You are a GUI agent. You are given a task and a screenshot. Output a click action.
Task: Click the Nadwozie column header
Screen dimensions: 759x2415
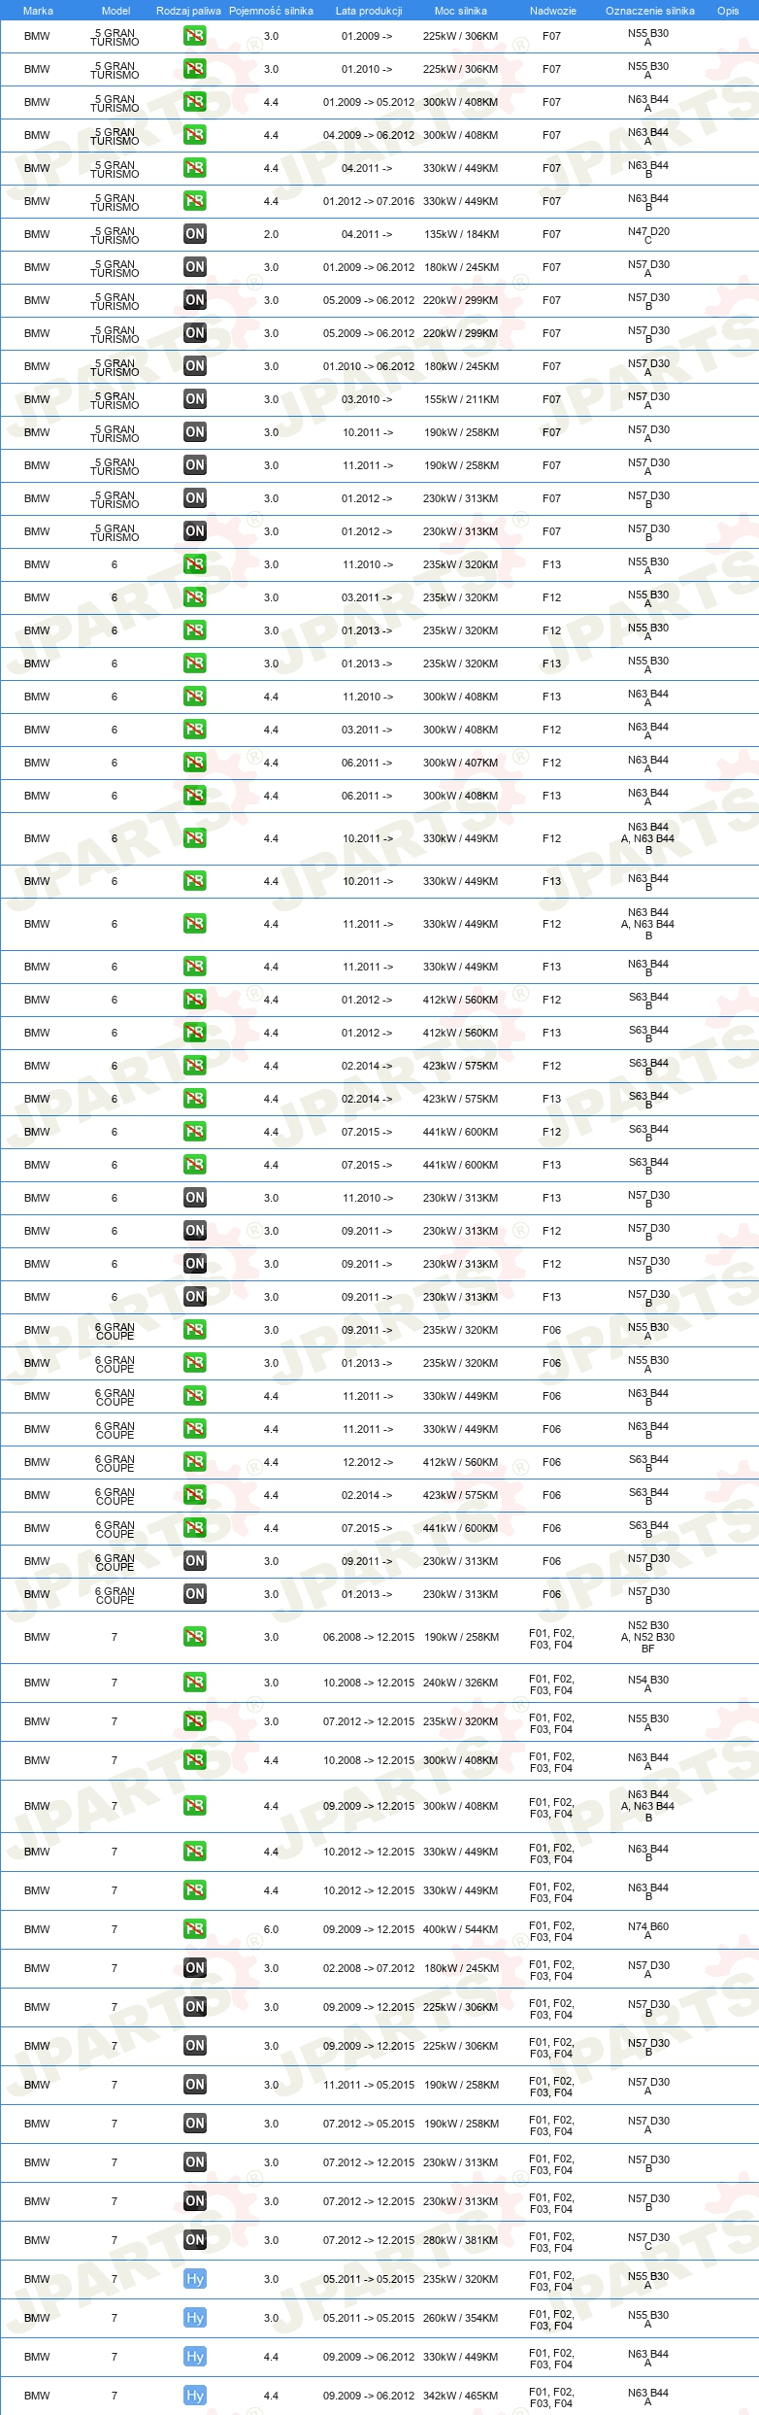(553, 11)
